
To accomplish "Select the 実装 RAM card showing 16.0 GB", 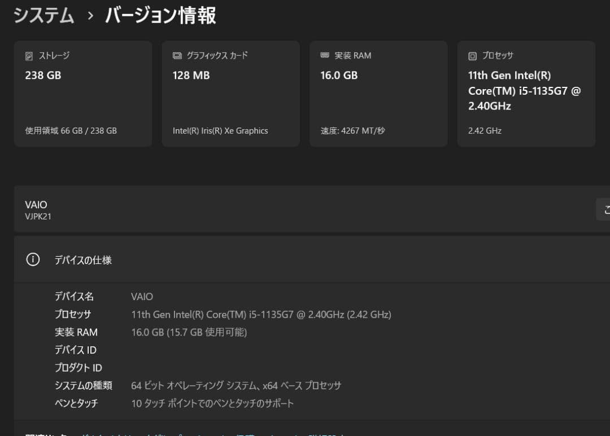I will pyautogui.click(x=378, y=94).
